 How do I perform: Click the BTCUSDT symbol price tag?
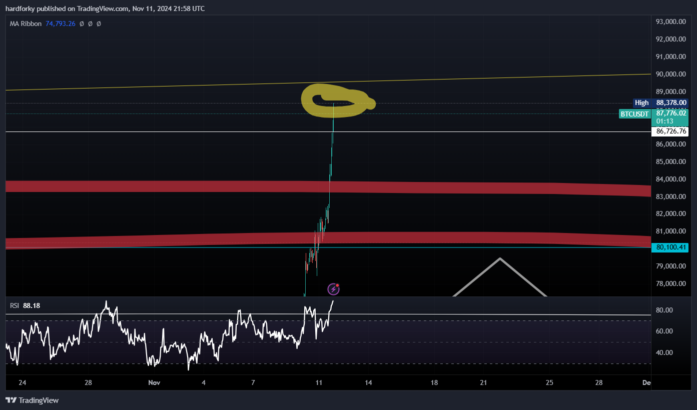(x=635, y=114)
